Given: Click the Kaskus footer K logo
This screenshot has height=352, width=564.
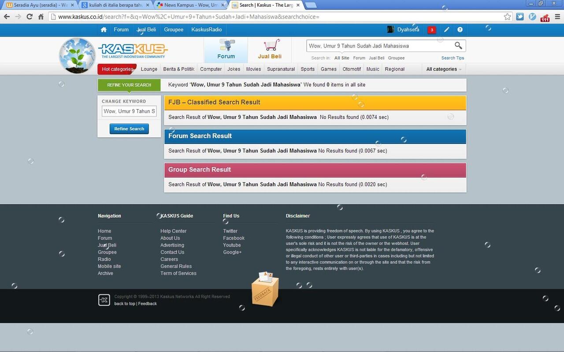Looking at the screenshot, I should coord(104,300).
